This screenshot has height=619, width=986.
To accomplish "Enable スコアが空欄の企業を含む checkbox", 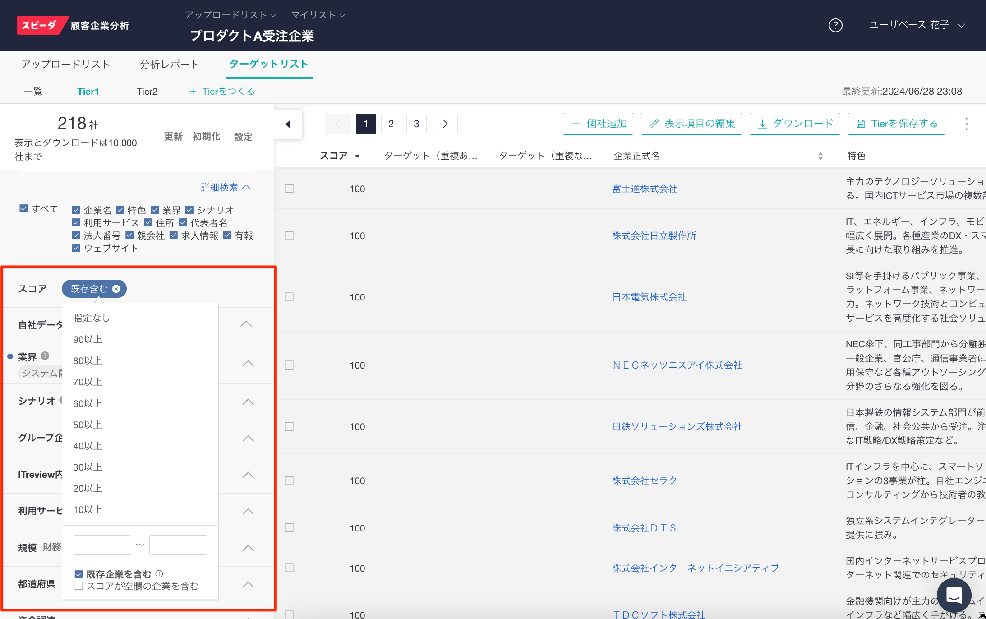I will (79, 586).
